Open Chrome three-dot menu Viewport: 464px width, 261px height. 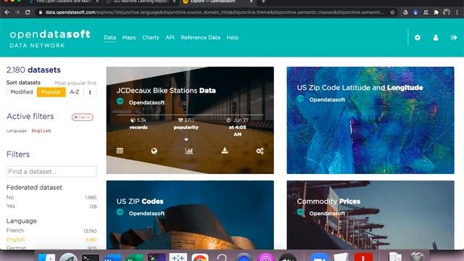pyautogui.click(x=457, y=12)
